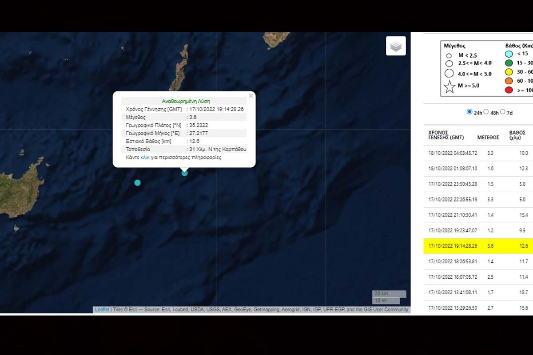
Task: Click the green 15-30 depth legend circle
Action: [509, 63]
